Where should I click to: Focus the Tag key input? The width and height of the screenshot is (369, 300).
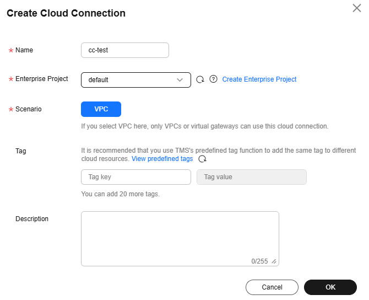[x=136, y=177]
